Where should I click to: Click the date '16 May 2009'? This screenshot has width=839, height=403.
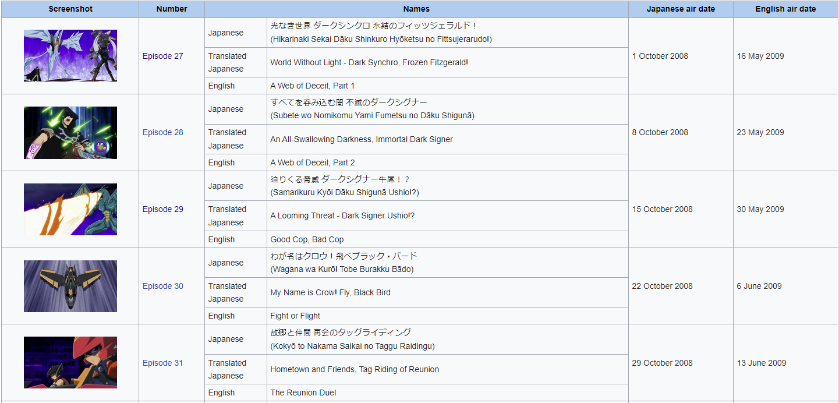click(x=760, y=56)
